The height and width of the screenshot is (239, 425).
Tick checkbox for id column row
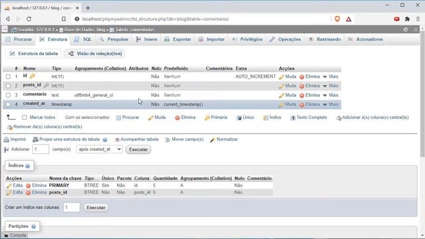8,77
